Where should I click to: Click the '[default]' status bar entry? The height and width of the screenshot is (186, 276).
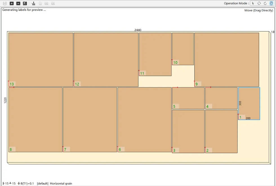click(x=43, y=183)
